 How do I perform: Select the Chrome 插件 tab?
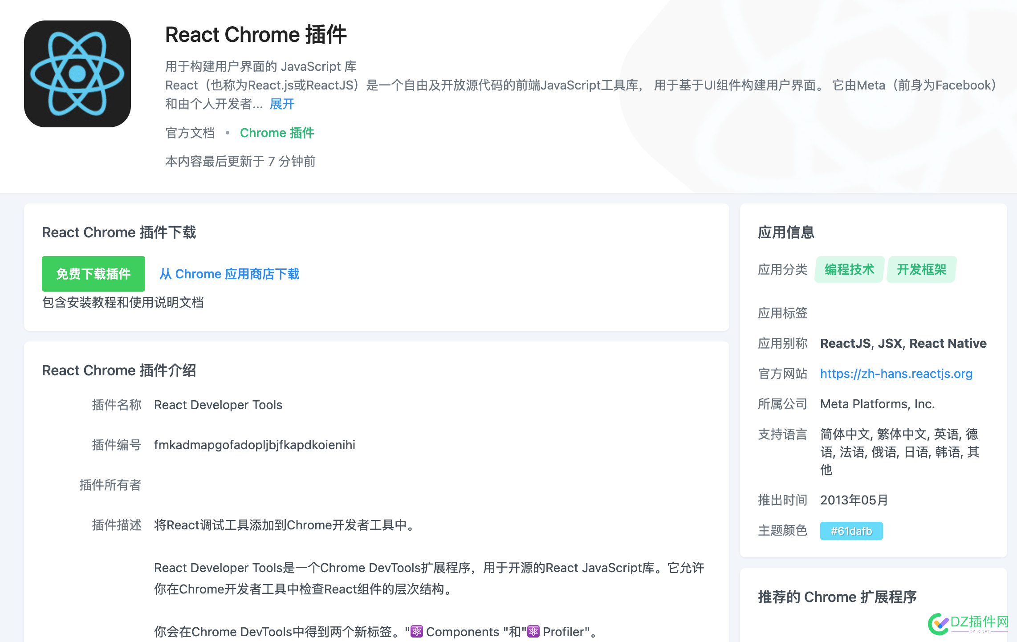coord(277,133)
